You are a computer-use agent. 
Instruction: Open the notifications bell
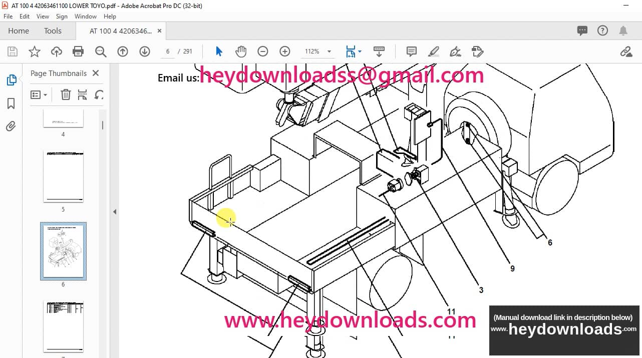click(623, 30)
